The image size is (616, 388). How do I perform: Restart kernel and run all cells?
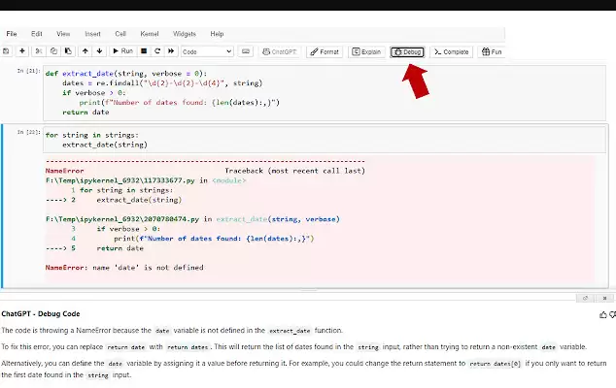[x=171, y=51]
